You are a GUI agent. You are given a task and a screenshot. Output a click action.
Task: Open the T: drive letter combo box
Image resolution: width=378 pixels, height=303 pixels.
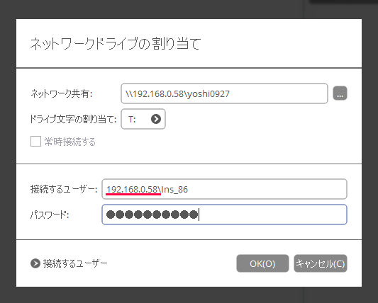pos(143,119)
